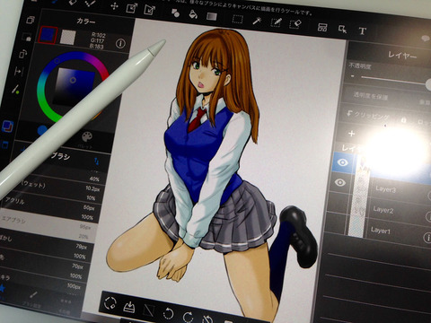Viewport: 431px width, 323px height.
Task: Open brush settings pencil icon at panel bottom
Action: tap(33, 295)
